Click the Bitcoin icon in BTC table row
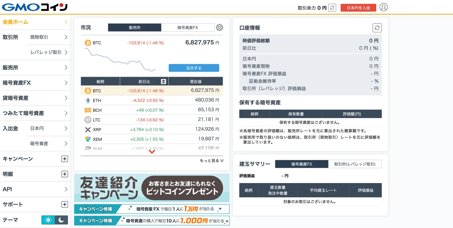This screenshot has width=453, height=228. click(88, 91)
